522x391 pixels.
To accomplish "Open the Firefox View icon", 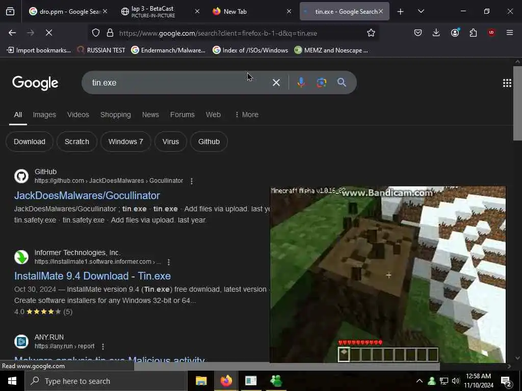I will pos(10,11).
